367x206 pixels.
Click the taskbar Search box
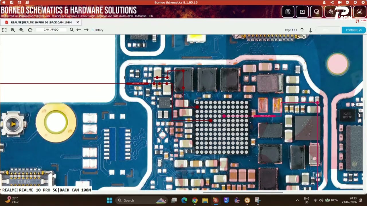click(142, 200)
